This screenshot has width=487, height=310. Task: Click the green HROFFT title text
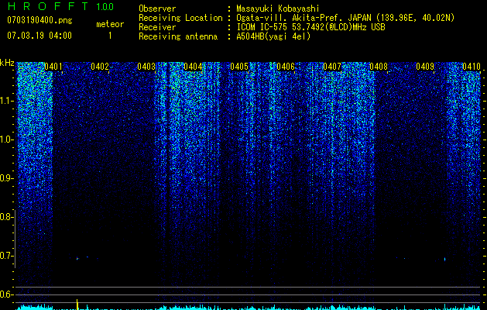pyautogui.click(x=48, y=6)
